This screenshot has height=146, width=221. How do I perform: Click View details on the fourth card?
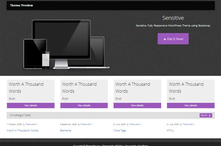pyautogui.click(x=191, y=106)
